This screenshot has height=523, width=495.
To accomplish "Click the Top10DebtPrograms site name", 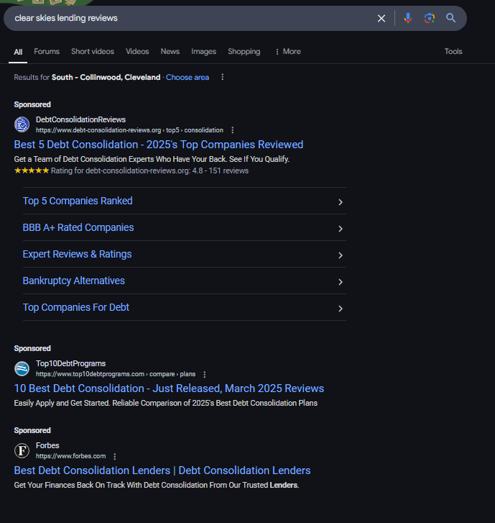I will 70,363.
